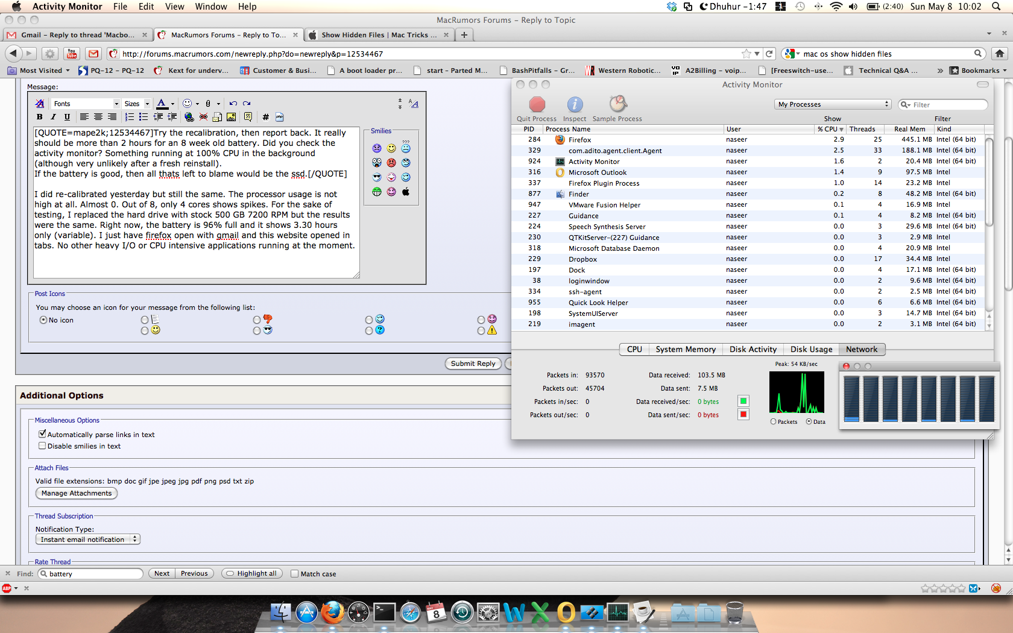
Task: Open the View menu
Action: (174, 7)
